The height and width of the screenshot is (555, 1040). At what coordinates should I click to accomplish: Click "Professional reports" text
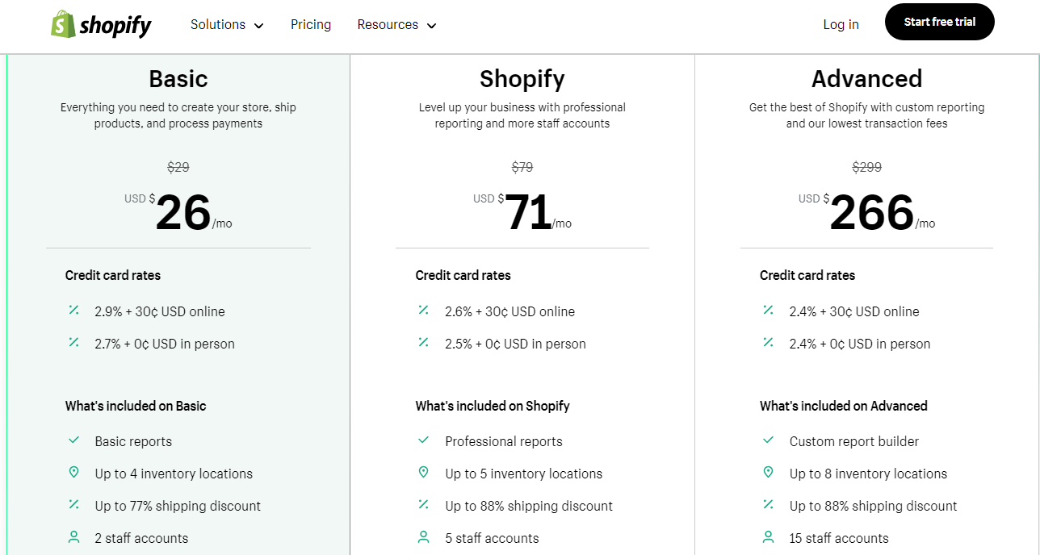(504, 441)
